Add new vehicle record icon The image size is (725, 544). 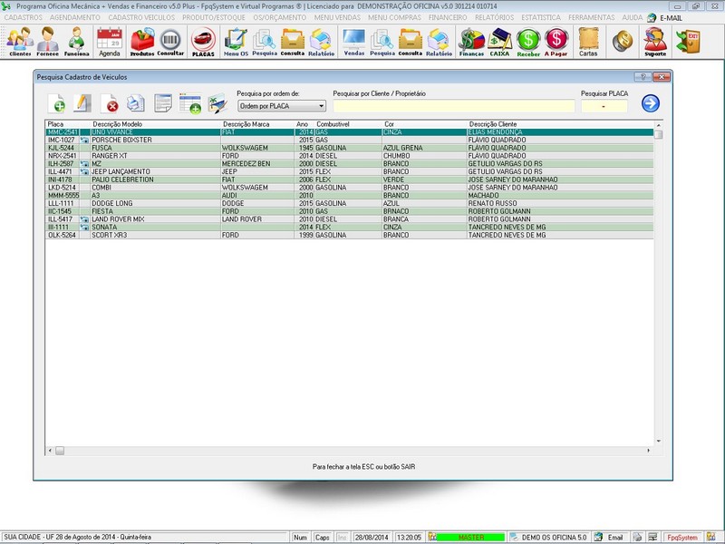click(56, 103)
